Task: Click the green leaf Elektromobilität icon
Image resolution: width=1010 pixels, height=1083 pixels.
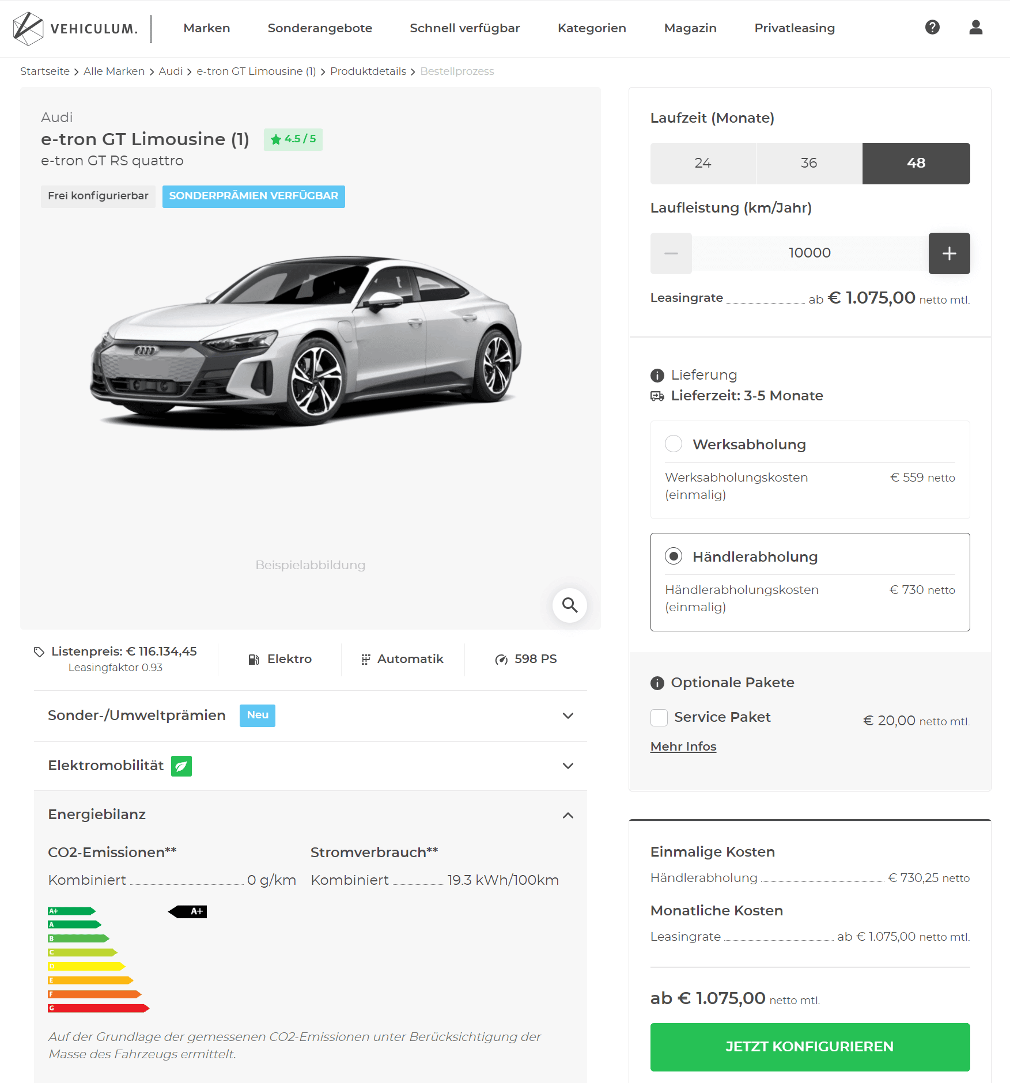Action: point(181,766)
